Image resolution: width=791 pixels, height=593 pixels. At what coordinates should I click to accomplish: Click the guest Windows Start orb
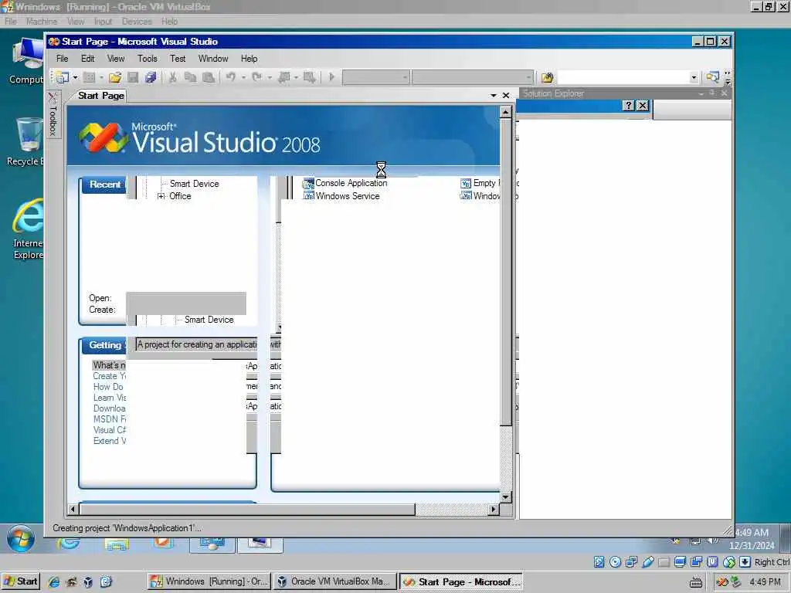(21, 539)
